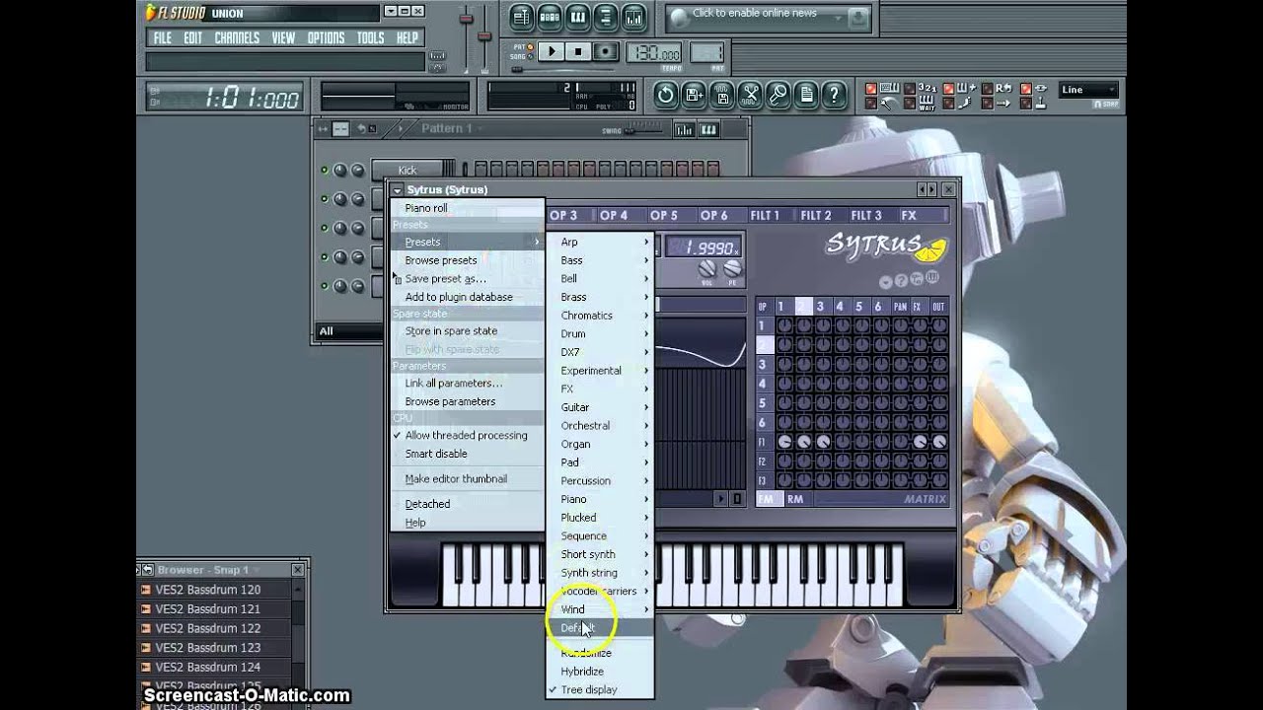The width and height of the screenshot is (1263, 710).
Task: Toggle mute LED for Kick channel
Action: [324, 171]
